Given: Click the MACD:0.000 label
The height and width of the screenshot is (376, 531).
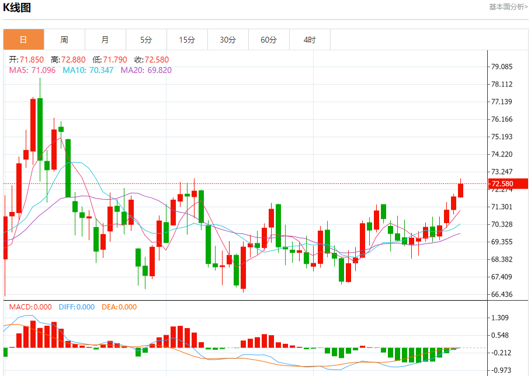Looking at the screenshot, I should (30, 307).
